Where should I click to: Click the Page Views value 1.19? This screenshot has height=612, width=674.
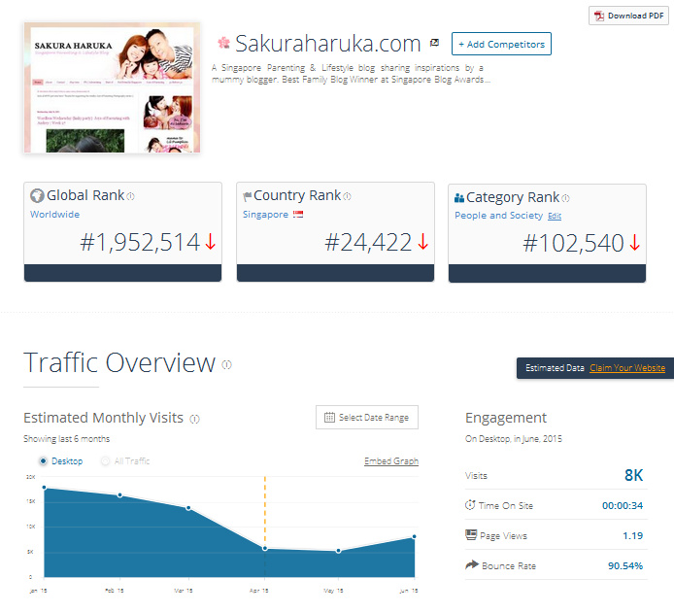click(x=633, y=536)
